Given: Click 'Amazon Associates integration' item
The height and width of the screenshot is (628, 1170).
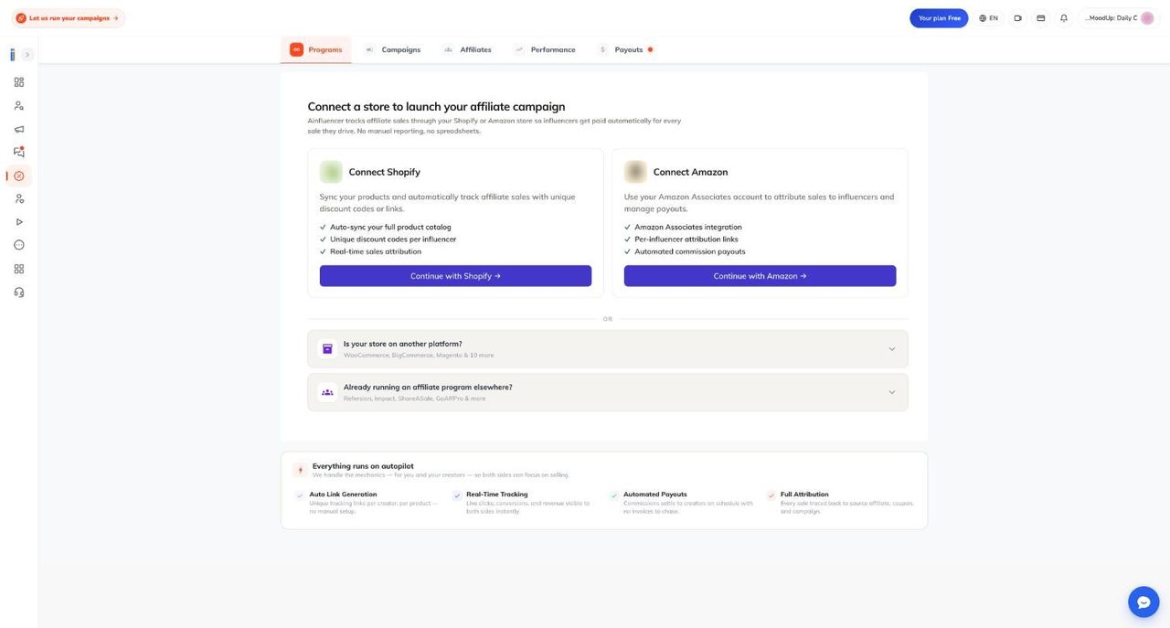Looking at the screenshot, I should pos(688,227).
